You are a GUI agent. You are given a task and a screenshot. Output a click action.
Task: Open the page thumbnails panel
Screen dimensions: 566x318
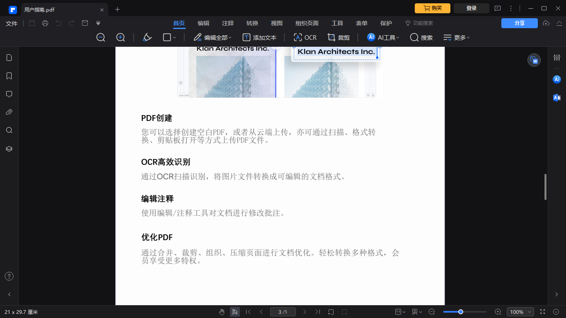[9, 58]
